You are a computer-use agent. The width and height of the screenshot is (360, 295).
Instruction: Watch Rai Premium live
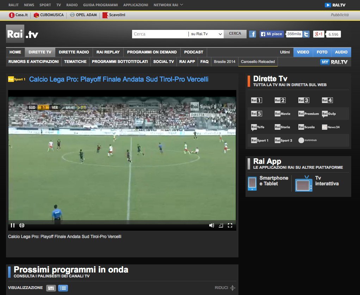[x=309, y=114]
